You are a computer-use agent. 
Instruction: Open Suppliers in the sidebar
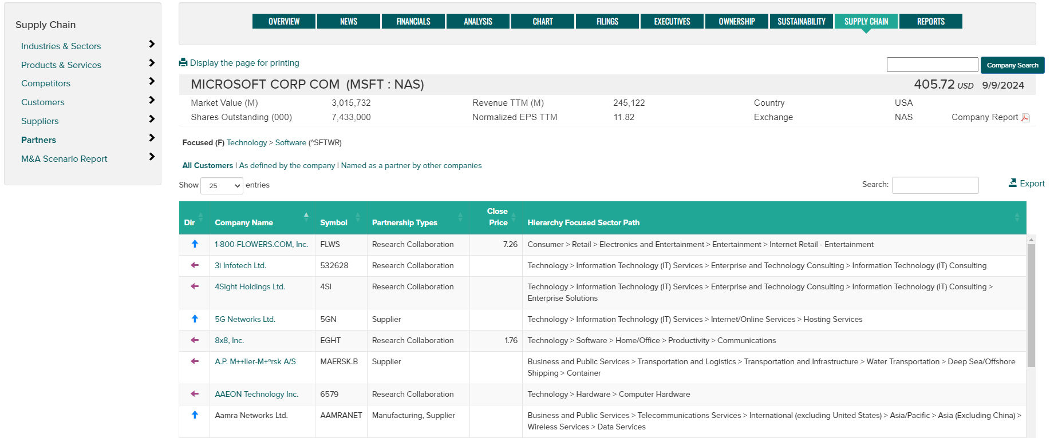click(40, 121)
